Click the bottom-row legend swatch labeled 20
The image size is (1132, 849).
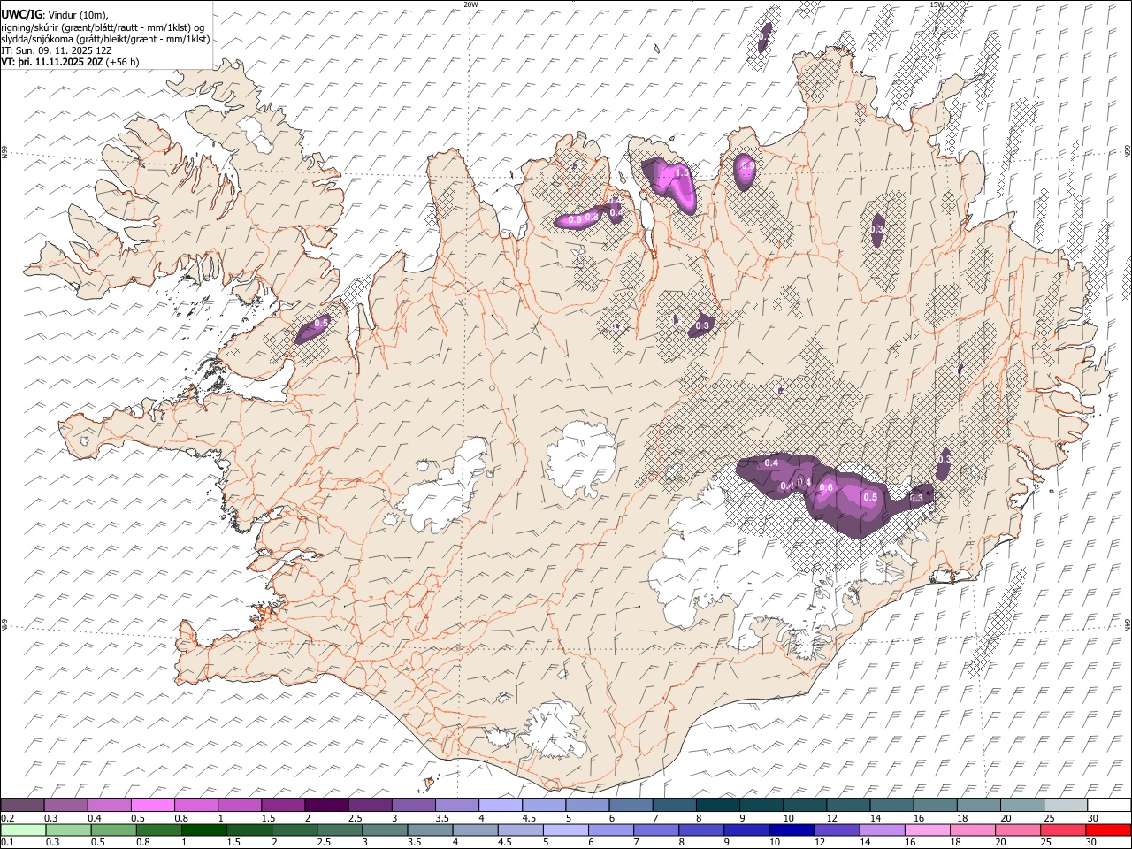(1018, 830)
